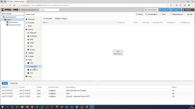
Task: Expand the Ceph section arrow
Action: tap(39, 77)
